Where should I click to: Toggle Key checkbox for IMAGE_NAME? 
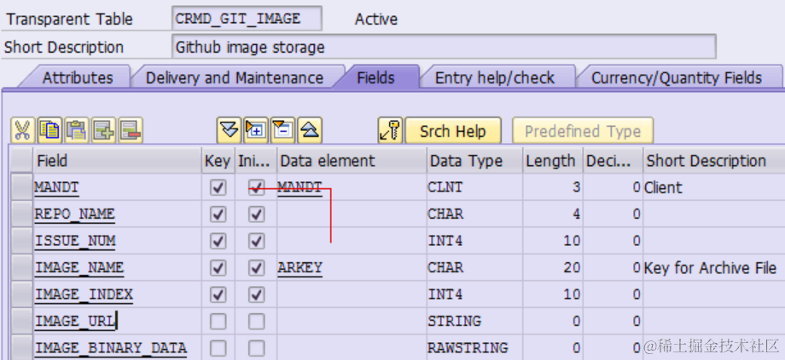tap(218, 268)
